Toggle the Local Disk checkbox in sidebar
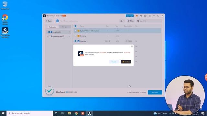 pos(49,32)
